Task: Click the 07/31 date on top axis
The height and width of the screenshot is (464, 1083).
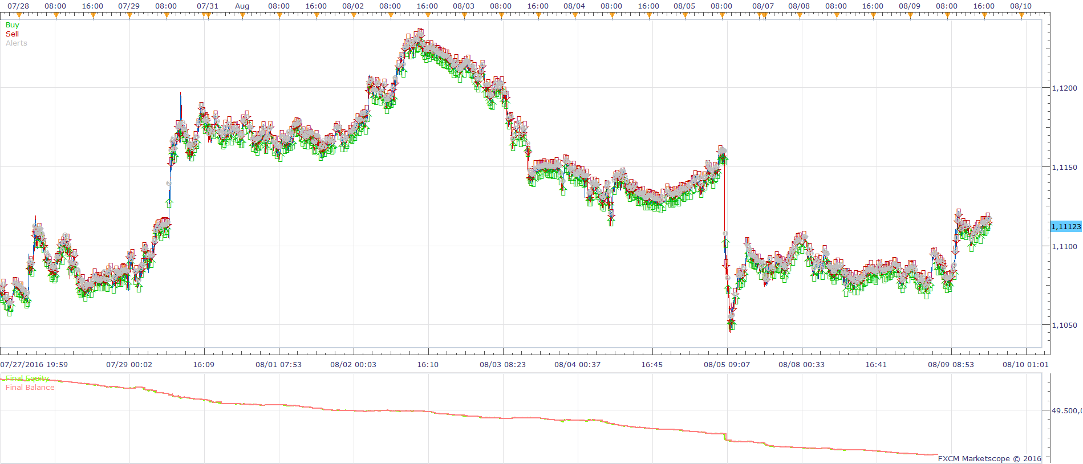Action: (x=208, y=6)
